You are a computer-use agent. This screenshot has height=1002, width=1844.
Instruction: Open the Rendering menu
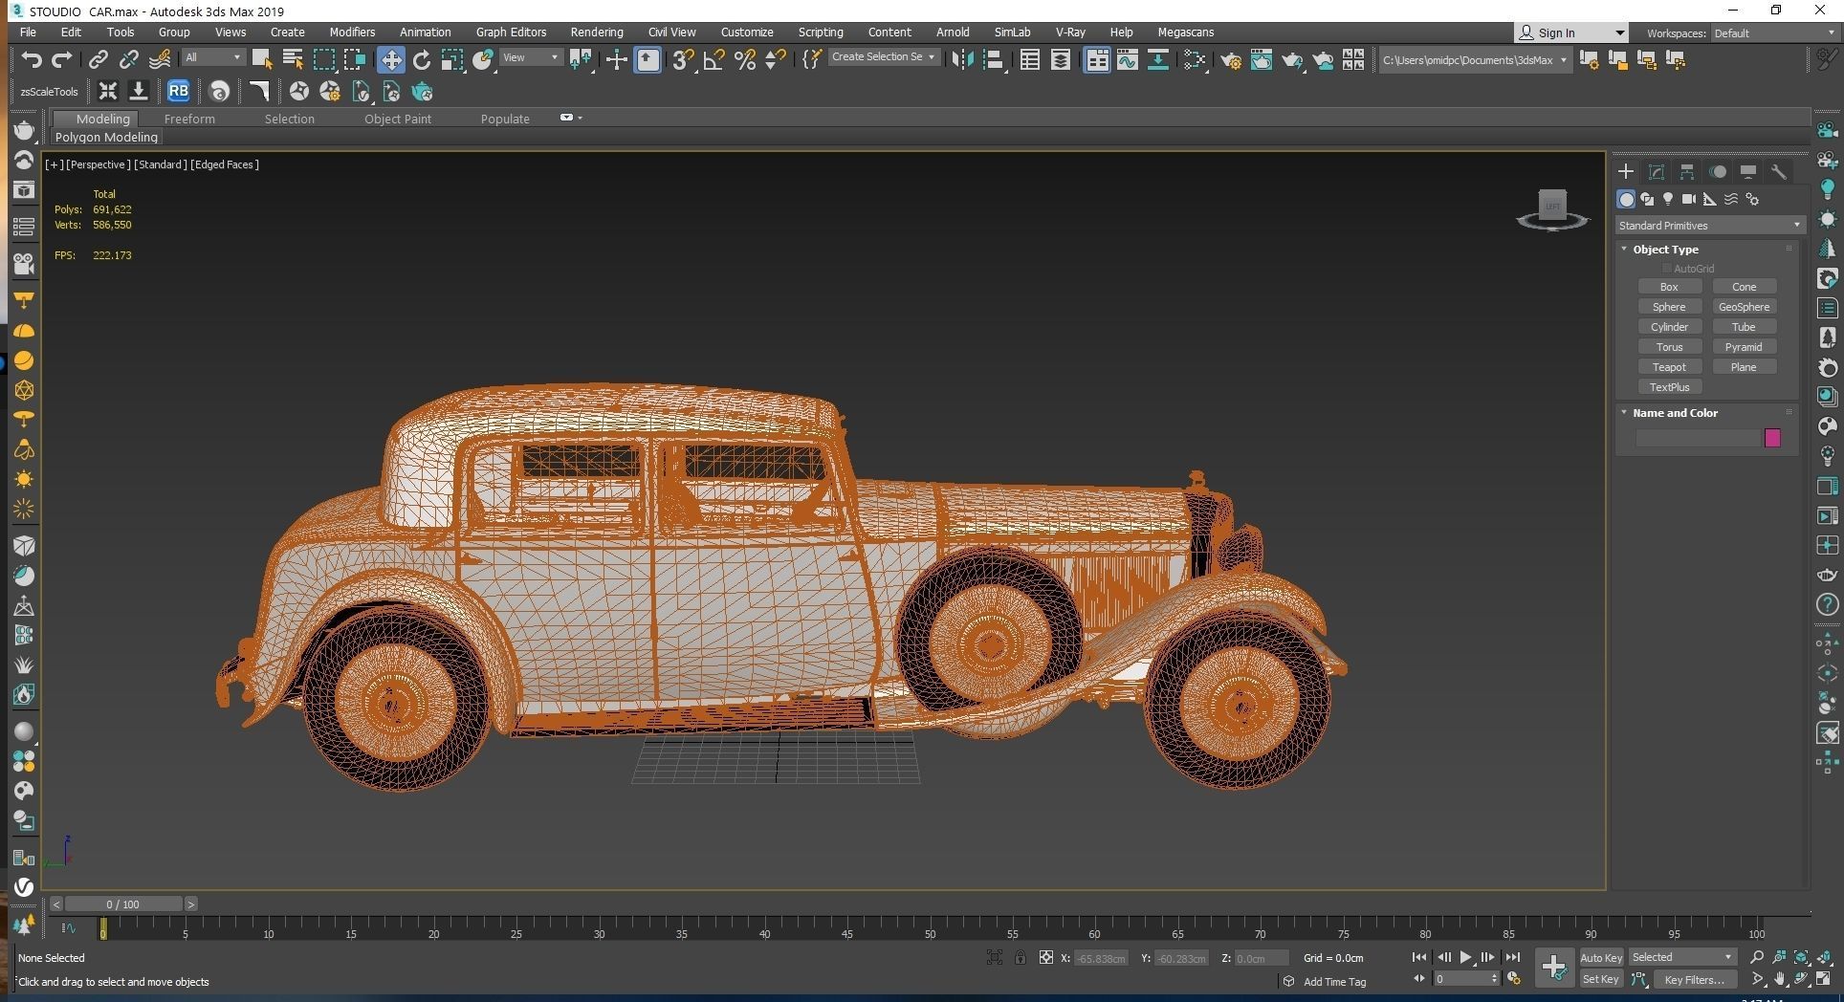point(597,32)
